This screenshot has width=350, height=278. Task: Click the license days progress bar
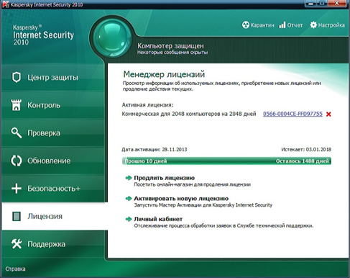pos(226,161)
